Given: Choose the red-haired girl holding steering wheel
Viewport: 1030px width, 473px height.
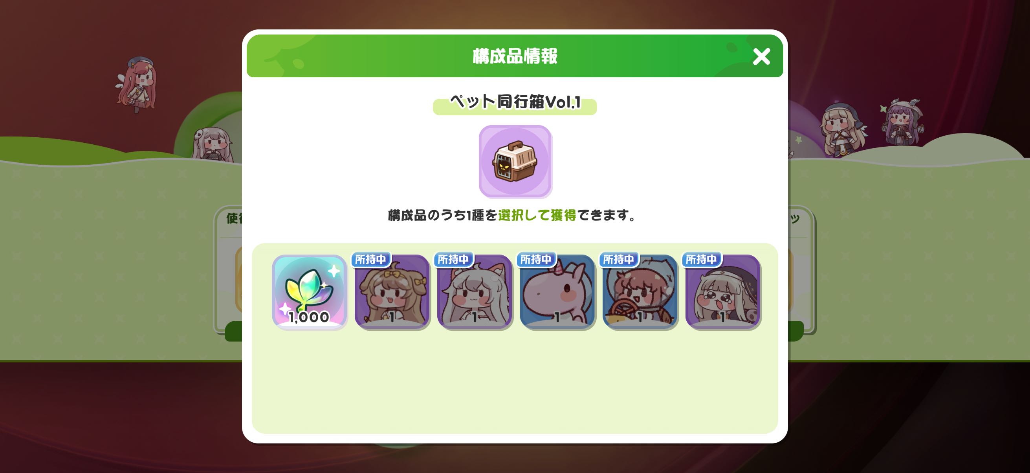Looking at the screenshot, I should click(640, 291).
